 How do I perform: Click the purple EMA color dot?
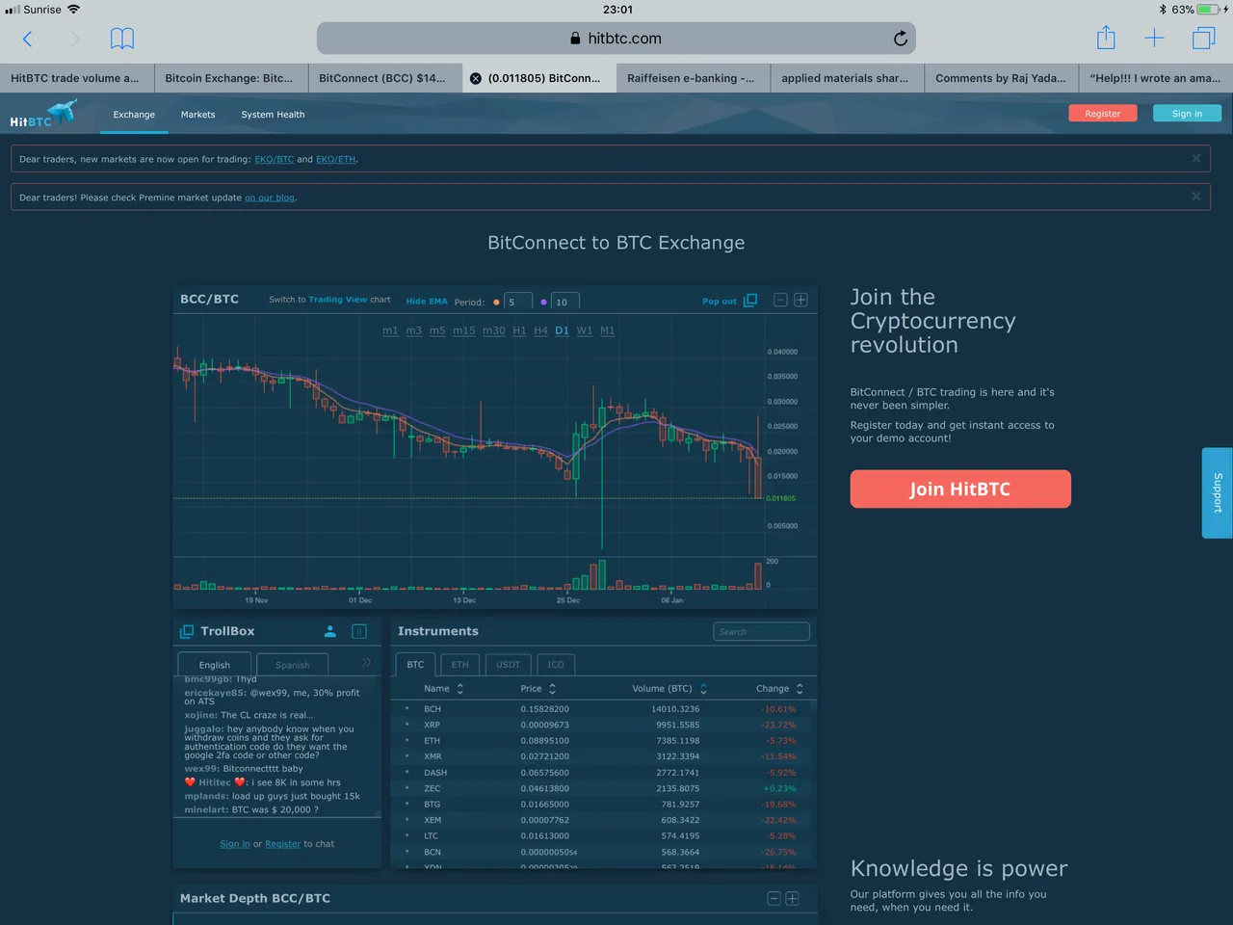[x=543, y=303]
